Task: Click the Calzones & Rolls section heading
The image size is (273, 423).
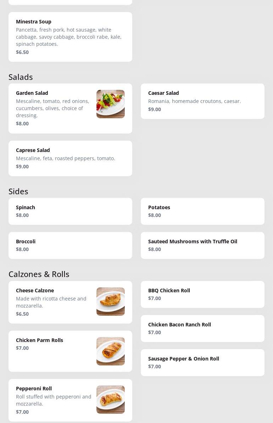Action: 39,274
